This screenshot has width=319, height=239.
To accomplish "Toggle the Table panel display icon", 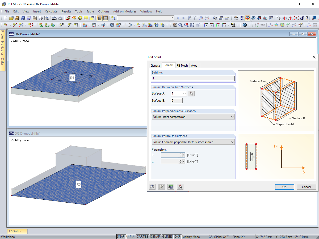I will coord(106,18).
